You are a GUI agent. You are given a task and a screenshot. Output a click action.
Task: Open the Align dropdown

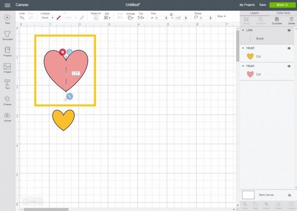pos(120,18)
